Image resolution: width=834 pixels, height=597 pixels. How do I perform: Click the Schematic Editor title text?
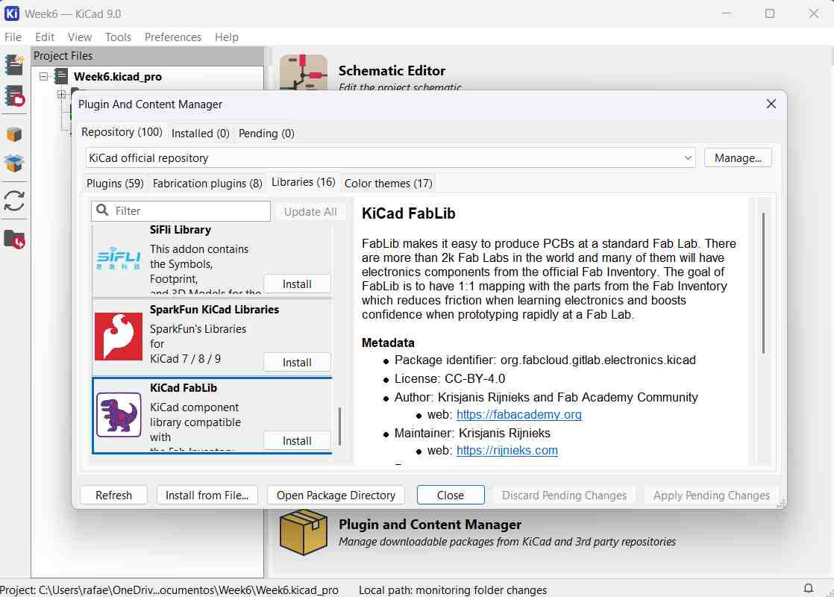click(x=392, y=71)
